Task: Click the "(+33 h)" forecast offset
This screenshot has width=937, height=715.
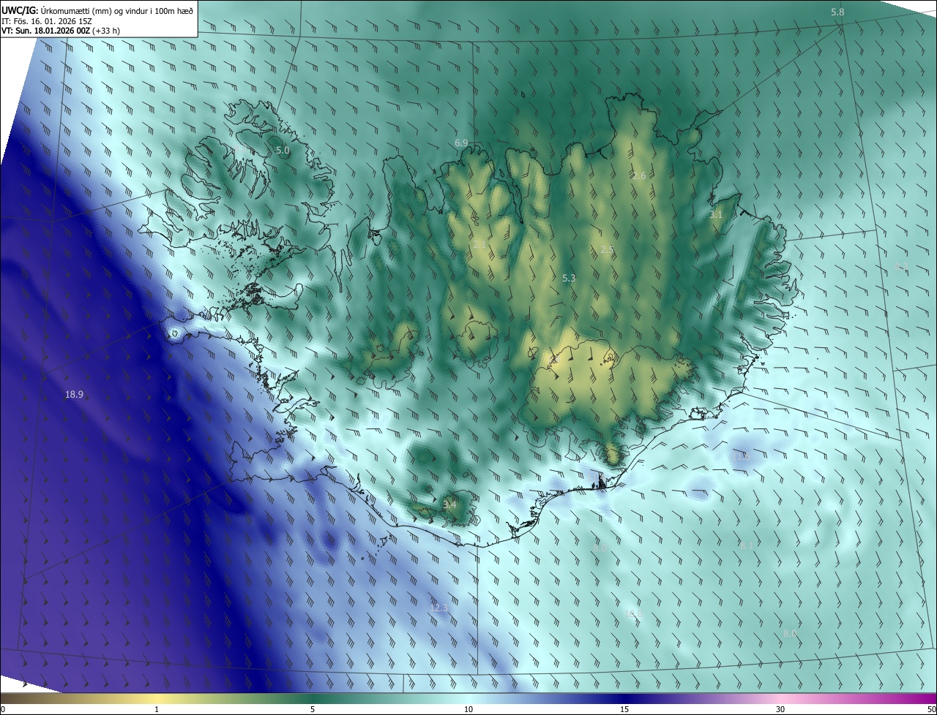Action: [x=106, y=31]
